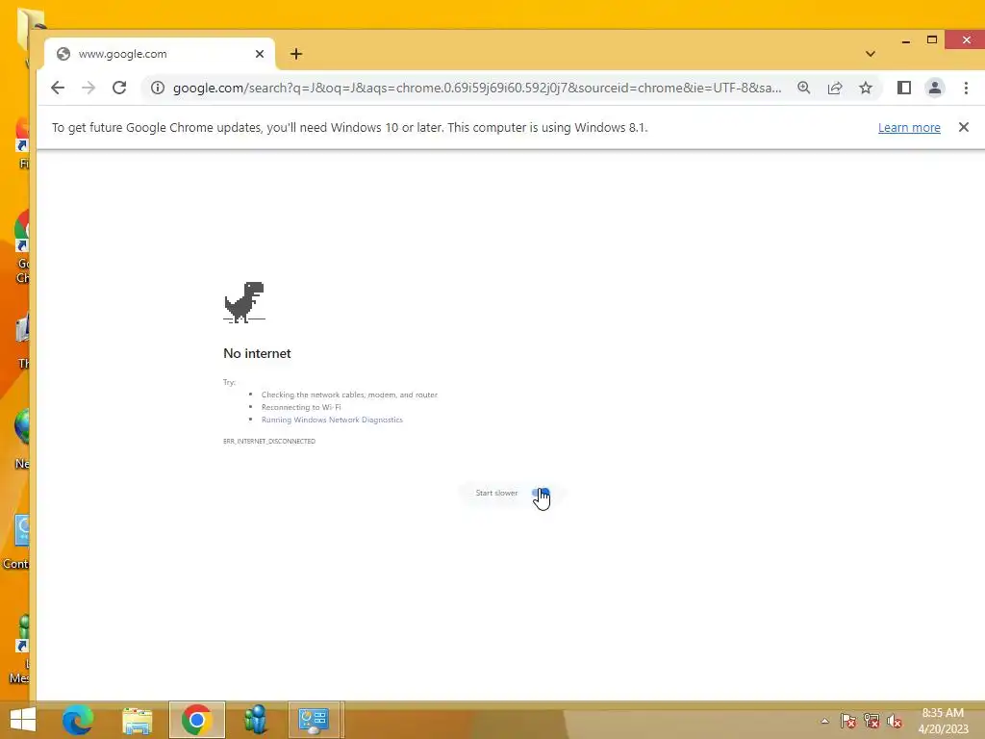Open the Control Panel taskbar icon

click(314, 720)
